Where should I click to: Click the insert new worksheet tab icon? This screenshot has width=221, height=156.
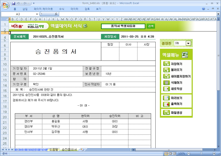tap(82, 150)
